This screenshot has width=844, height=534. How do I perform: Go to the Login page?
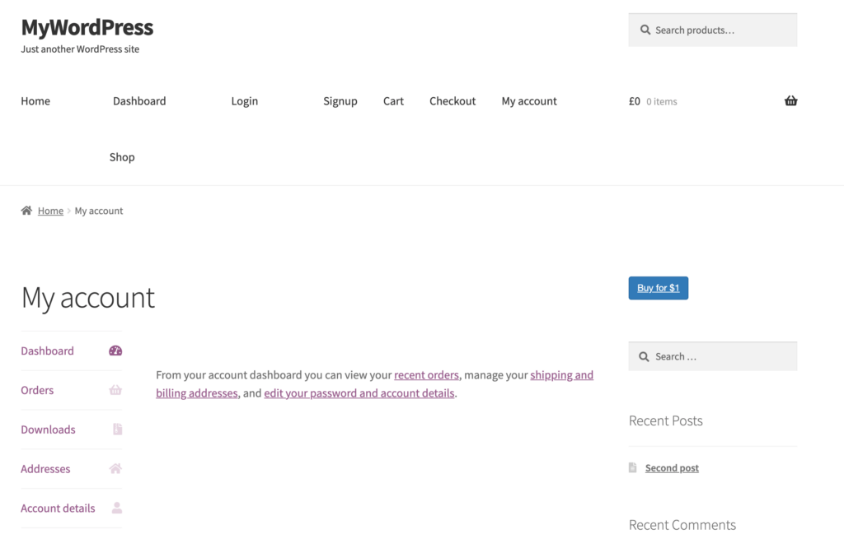[244, 101]
